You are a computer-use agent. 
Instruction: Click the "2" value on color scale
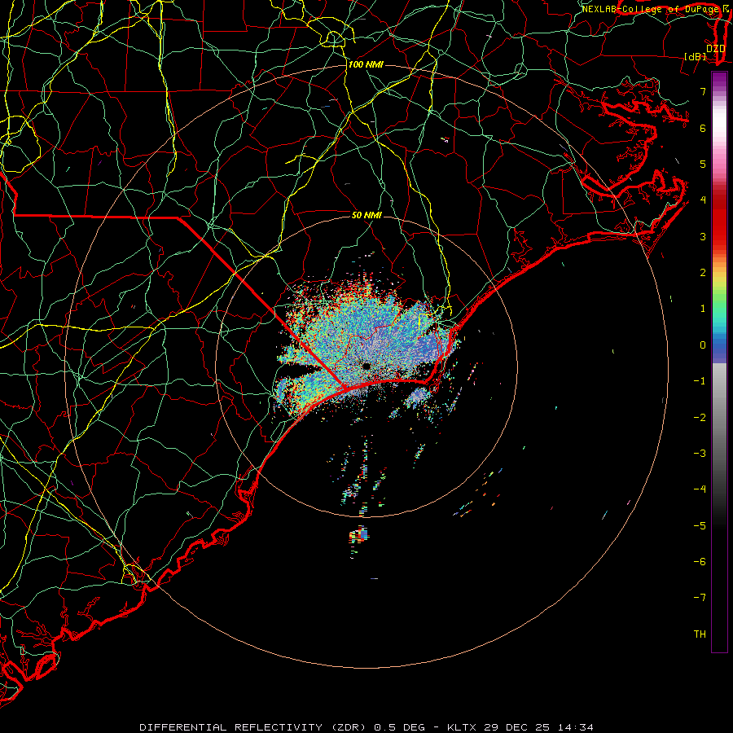[x=703, y=273]
